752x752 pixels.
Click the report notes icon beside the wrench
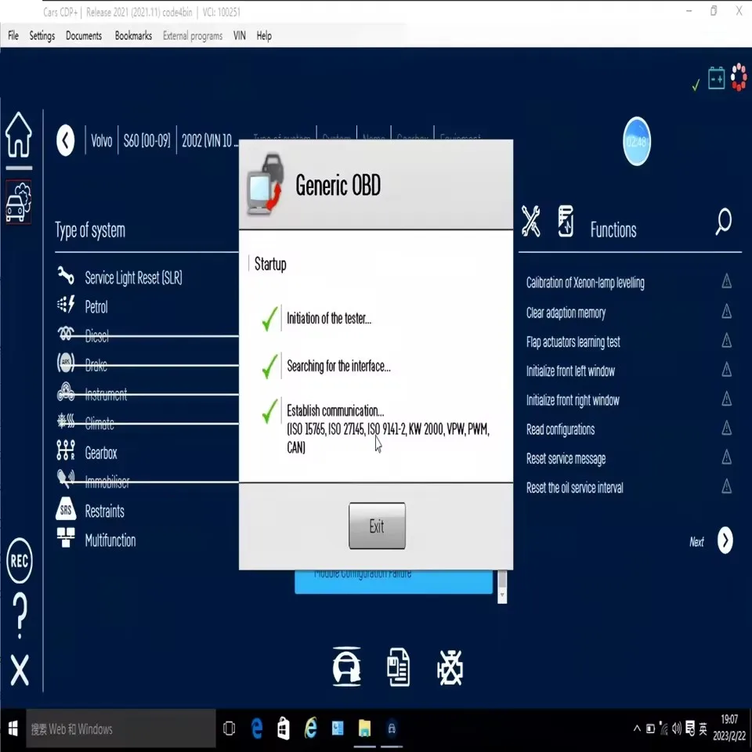(x=566, y=222)
